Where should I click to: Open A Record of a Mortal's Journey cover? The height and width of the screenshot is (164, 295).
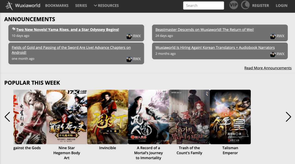148,117
